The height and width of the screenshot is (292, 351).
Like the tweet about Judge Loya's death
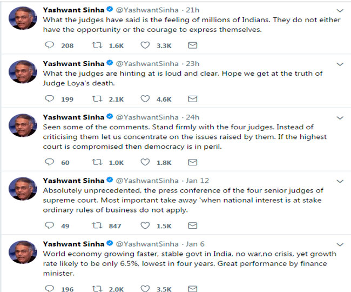pyautogui.click(x=145, y=99)
